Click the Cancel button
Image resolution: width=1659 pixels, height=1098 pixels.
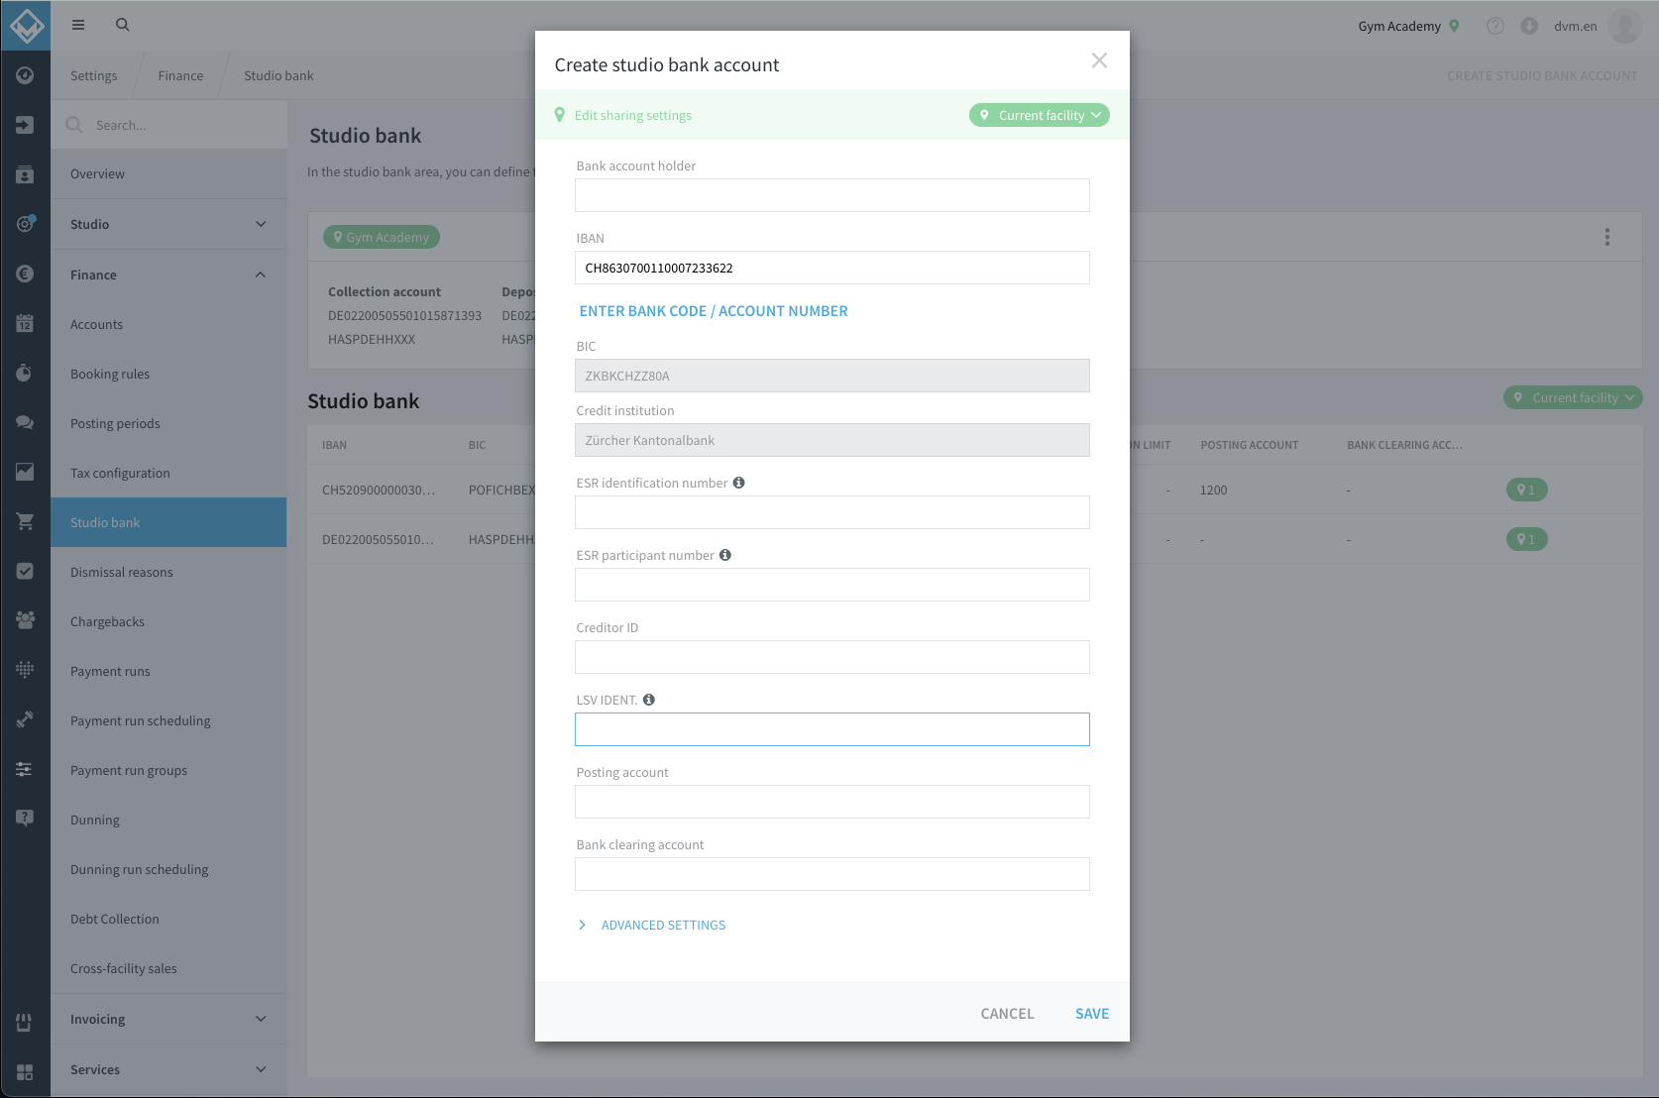tap(1007, 1013)
